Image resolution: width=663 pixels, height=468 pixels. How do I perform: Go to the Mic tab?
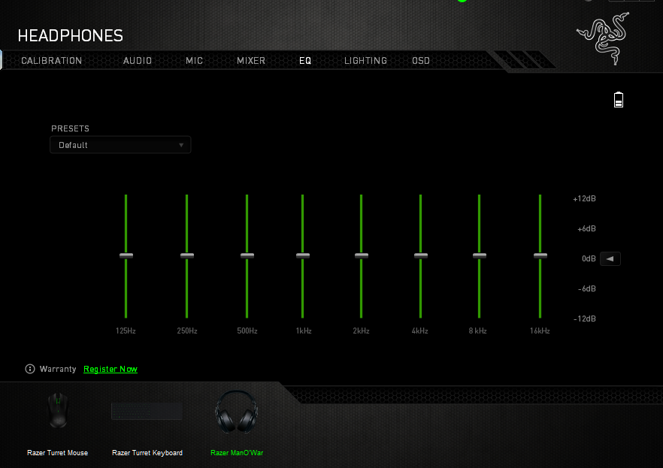click(195, 61)
